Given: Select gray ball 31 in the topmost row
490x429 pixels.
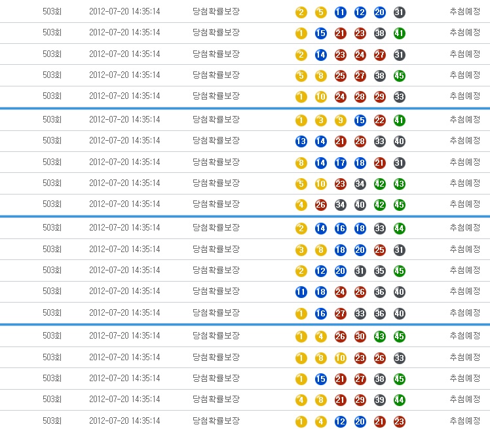Looking at the screenshot, I should [399, 12].
